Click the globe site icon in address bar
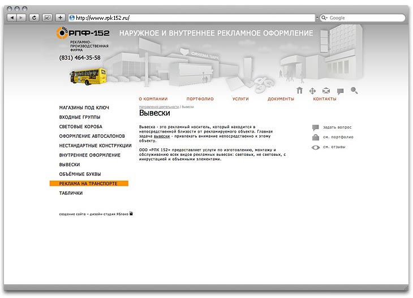Image resolution: width=413 pixels, height=298 pixels. point(72,18)
